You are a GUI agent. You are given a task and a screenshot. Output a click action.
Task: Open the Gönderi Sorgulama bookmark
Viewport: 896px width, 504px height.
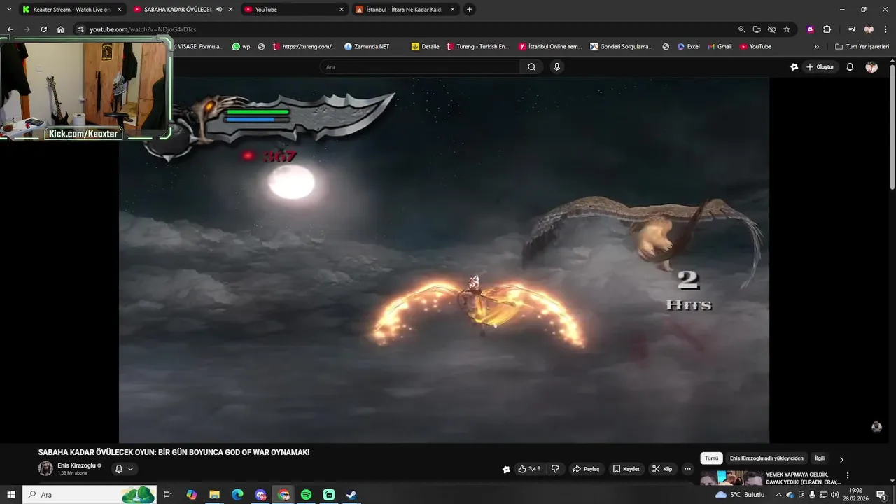622,47
